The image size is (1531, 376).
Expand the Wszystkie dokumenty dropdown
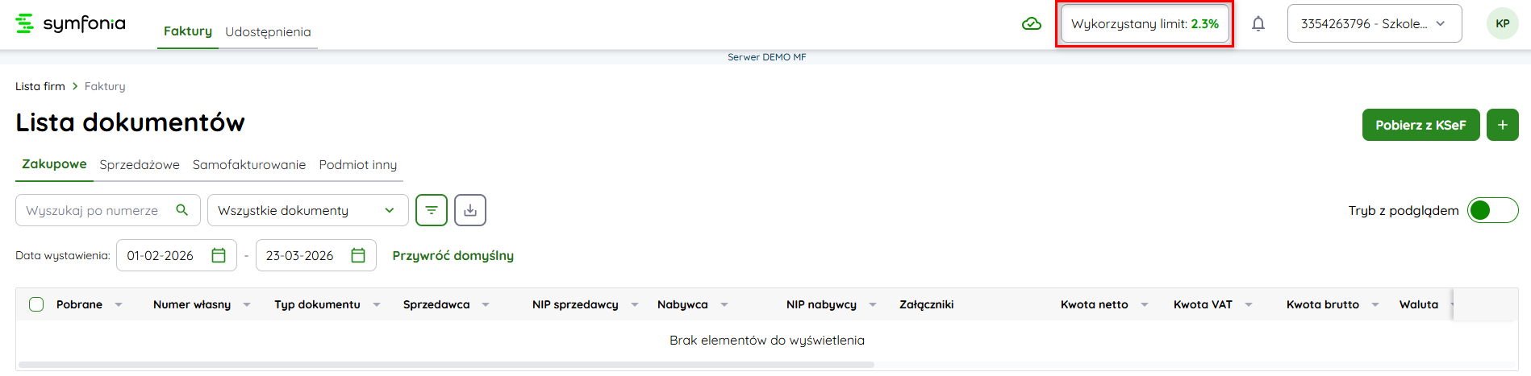307,210
